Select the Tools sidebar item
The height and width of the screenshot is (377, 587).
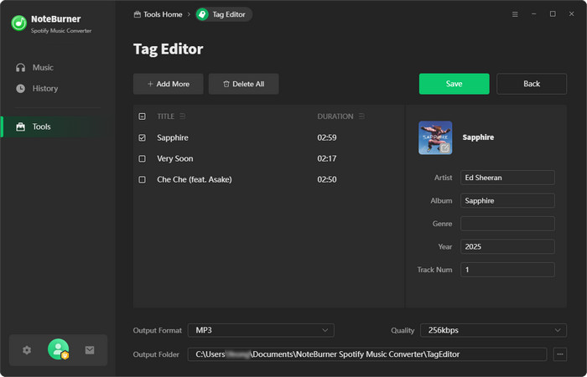click(x=58, y=127)
